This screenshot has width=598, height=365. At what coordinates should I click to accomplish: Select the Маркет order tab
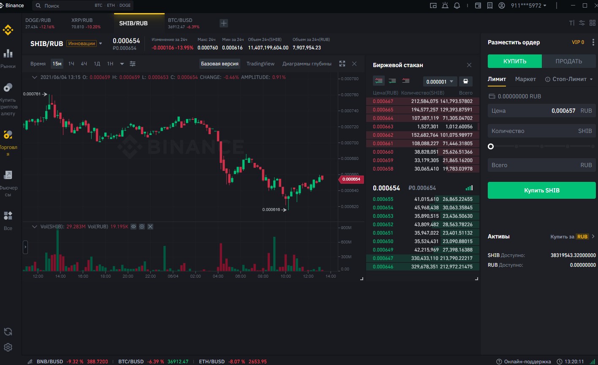[x=525, y=79]
